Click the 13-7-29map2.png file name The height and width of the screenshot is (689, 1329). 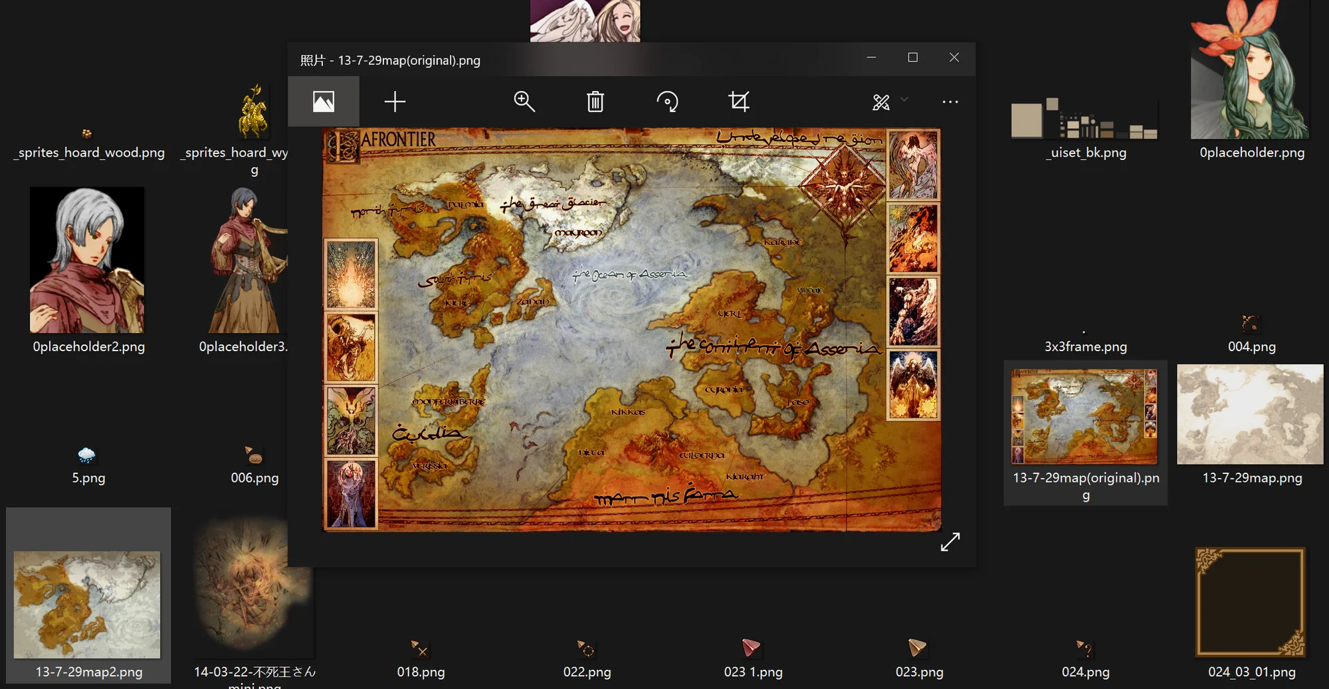(x=89, y=672)
